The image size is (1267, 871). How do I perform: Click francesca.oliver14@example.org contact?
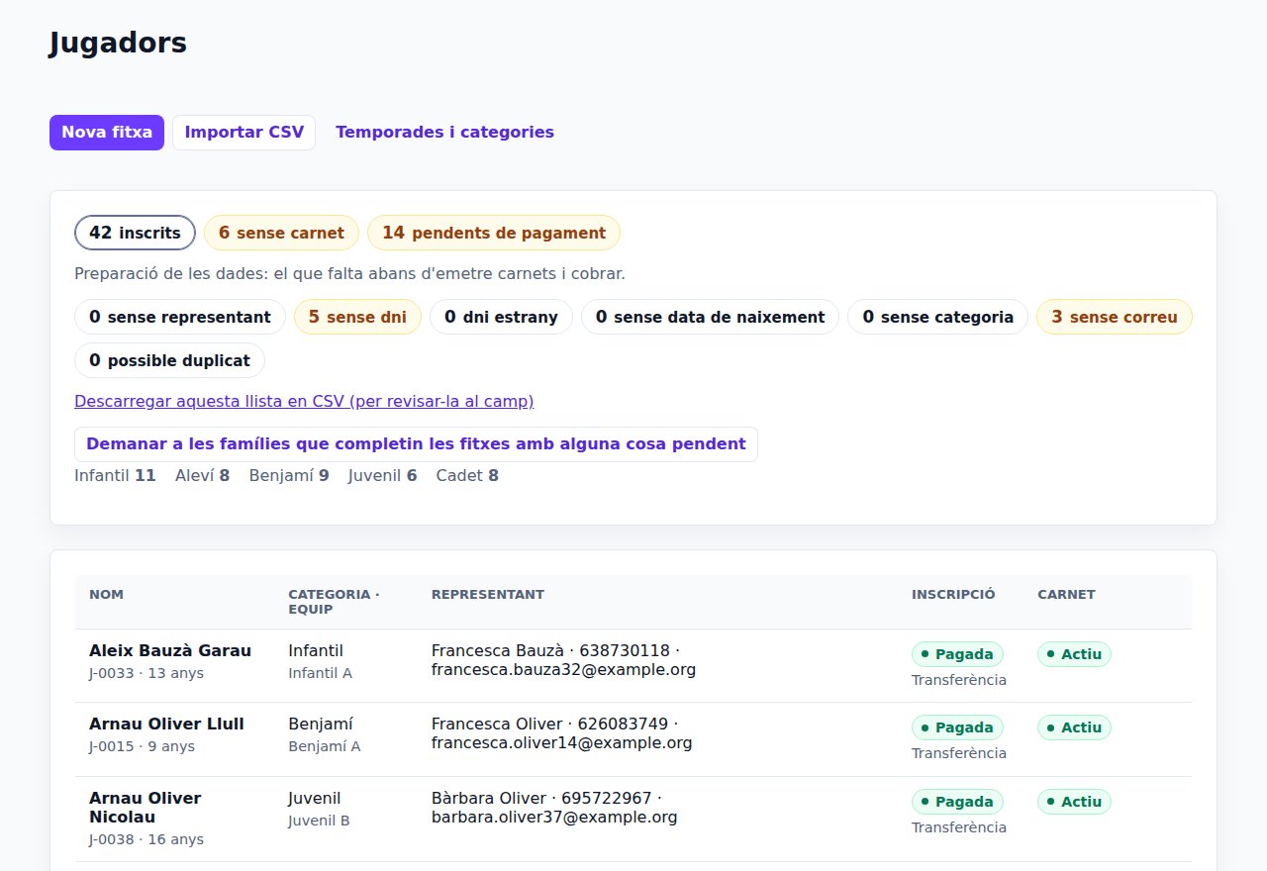561,743
